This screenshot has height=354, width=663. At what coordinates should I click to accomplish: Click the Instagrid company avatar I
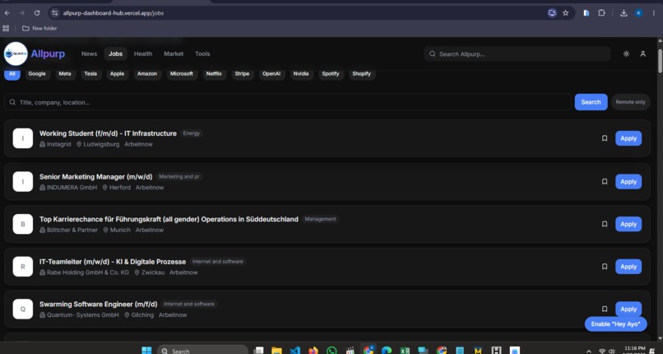coord(23,138)
